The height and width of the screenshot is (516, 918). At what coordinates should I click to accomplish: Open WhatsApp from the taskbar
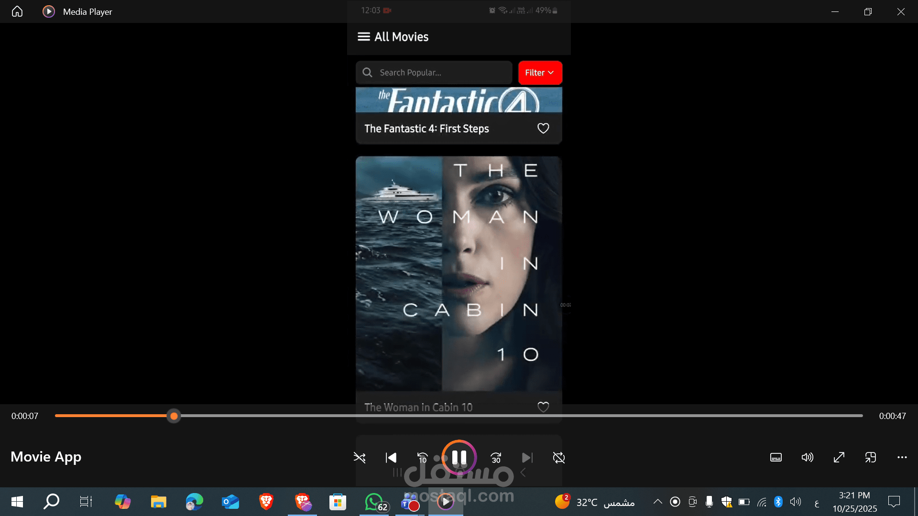pos(374,502)
